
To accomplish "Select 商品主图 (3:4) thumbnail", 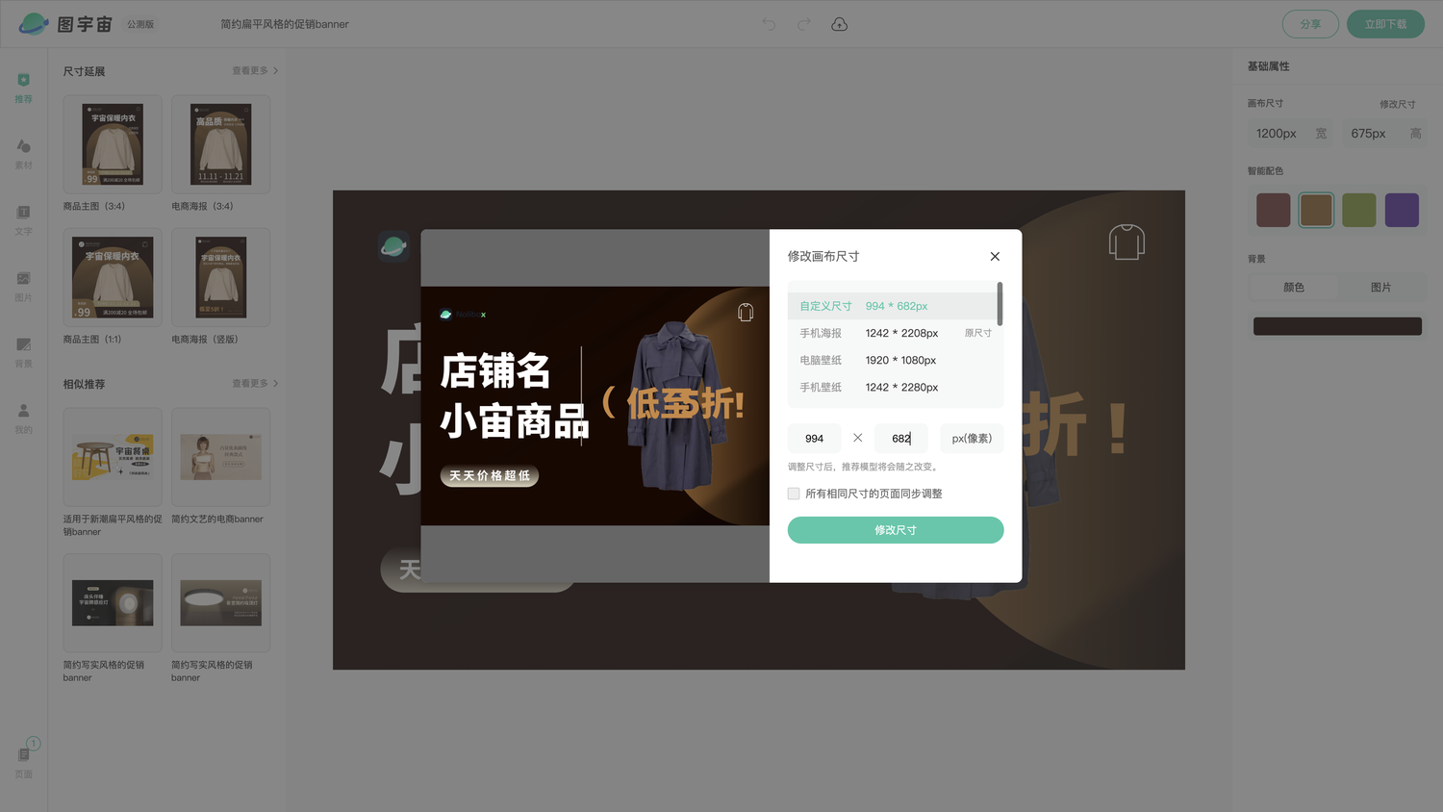I will (x=113, y=144).
